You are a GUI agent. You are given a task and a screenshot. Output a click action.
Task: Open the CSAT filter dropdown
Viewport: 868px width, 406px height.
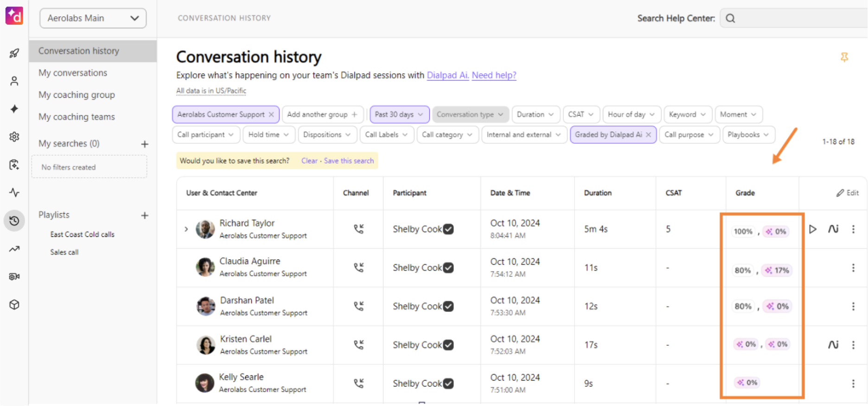click(x=581, y=114)
